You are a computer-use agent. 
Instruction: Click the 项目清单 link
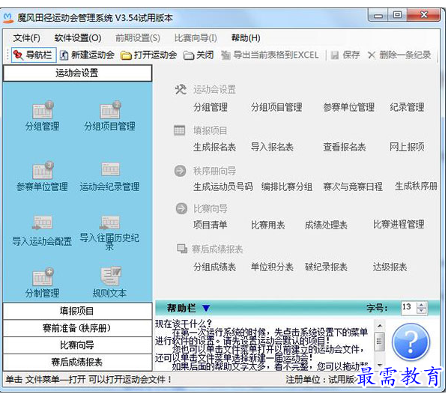click(211, 225)
